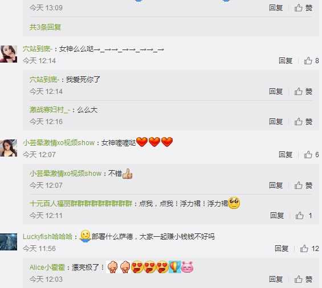Image resolution: width=322 pixels, height=288 pixels.
Task: Like the 12:14 comment with 8 likes
Action: tap(311, 61)
